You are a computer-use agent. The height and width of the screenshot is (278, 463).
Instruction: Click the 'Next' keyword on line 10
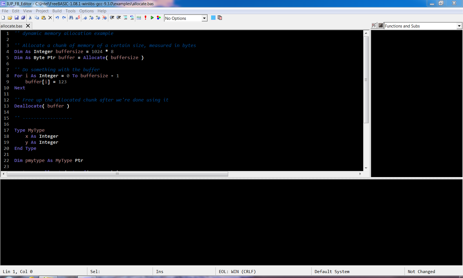(x=20, y=88)
